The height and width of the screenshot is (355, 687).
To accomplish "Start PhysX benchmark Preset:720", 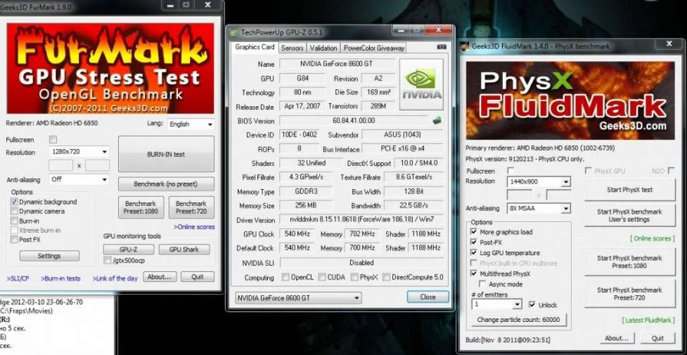I will [x=630, y=293].
